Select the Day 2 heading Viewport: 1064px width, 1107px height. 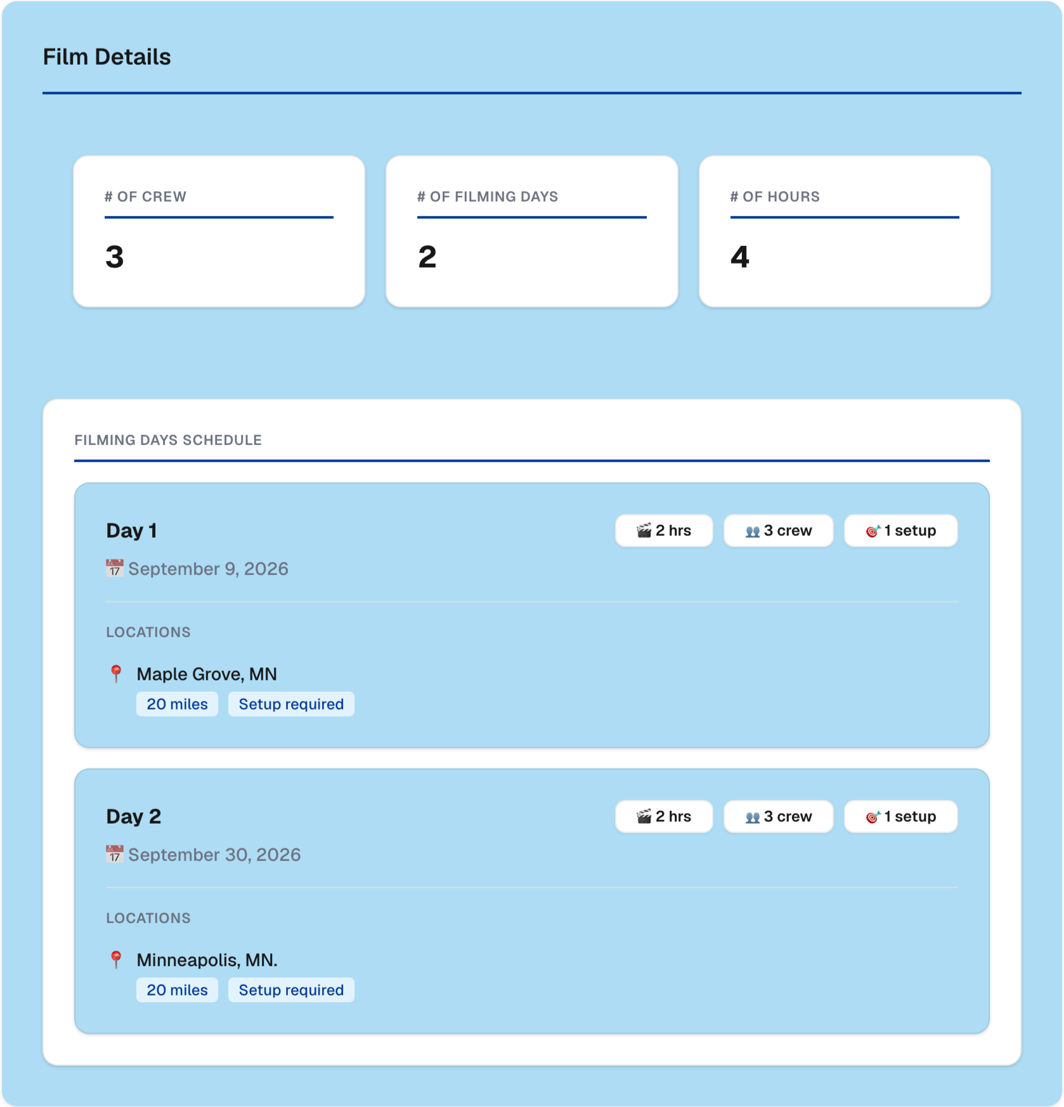click(134, 817)
